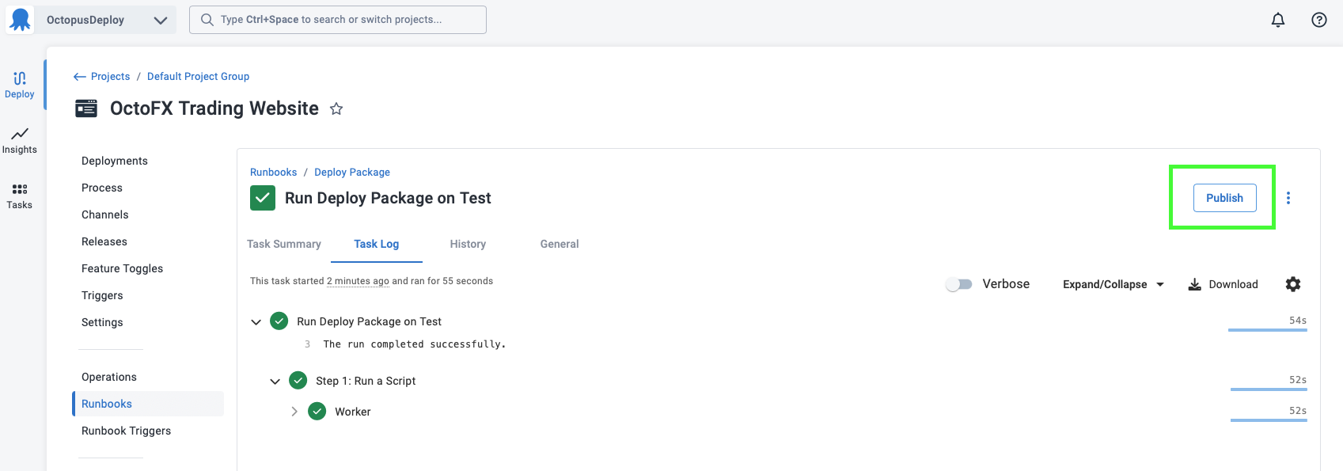Expand the Worker log entry

(x=294, y=412)
